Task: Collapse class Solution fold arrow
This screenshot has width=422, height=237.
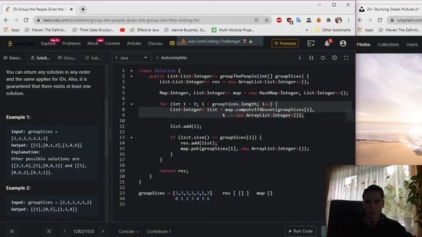Action: 132,70
